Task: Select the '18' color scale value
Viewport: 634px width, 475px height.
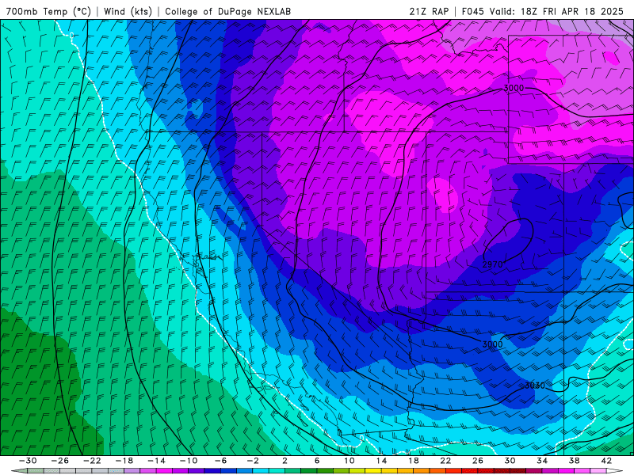Action: click(413, 461)
